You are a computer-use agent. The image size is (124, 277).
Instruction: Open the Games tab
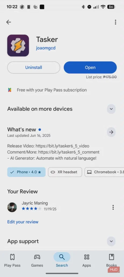(37, 260)
